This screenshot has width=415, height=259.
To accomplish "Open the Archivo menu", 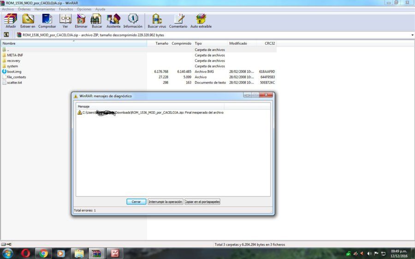I will tap(8, 9).
